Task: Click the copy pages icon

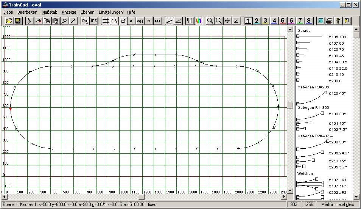Action: pos(47,21)
